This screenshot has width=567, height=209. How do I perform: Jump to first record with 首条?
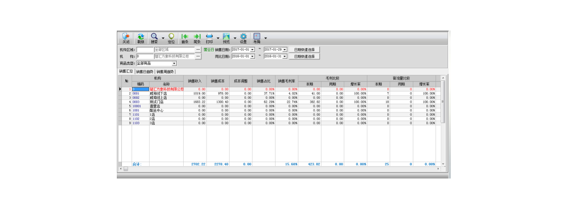[x=185, y=38]
